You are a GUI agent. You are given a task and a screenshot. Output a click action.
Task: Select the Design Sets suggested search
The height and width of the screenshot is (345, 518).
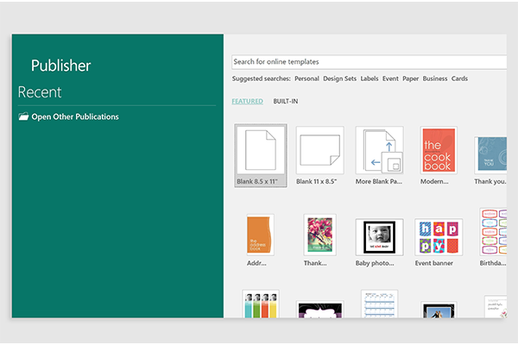pyautogui.click(x=339, y=78)
